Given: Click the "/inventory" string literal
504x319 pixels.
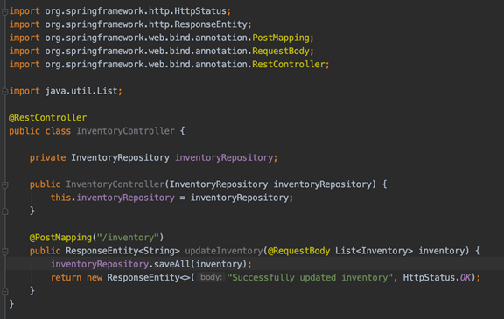Looking at the screenshot, I should (x=128, y=238).
